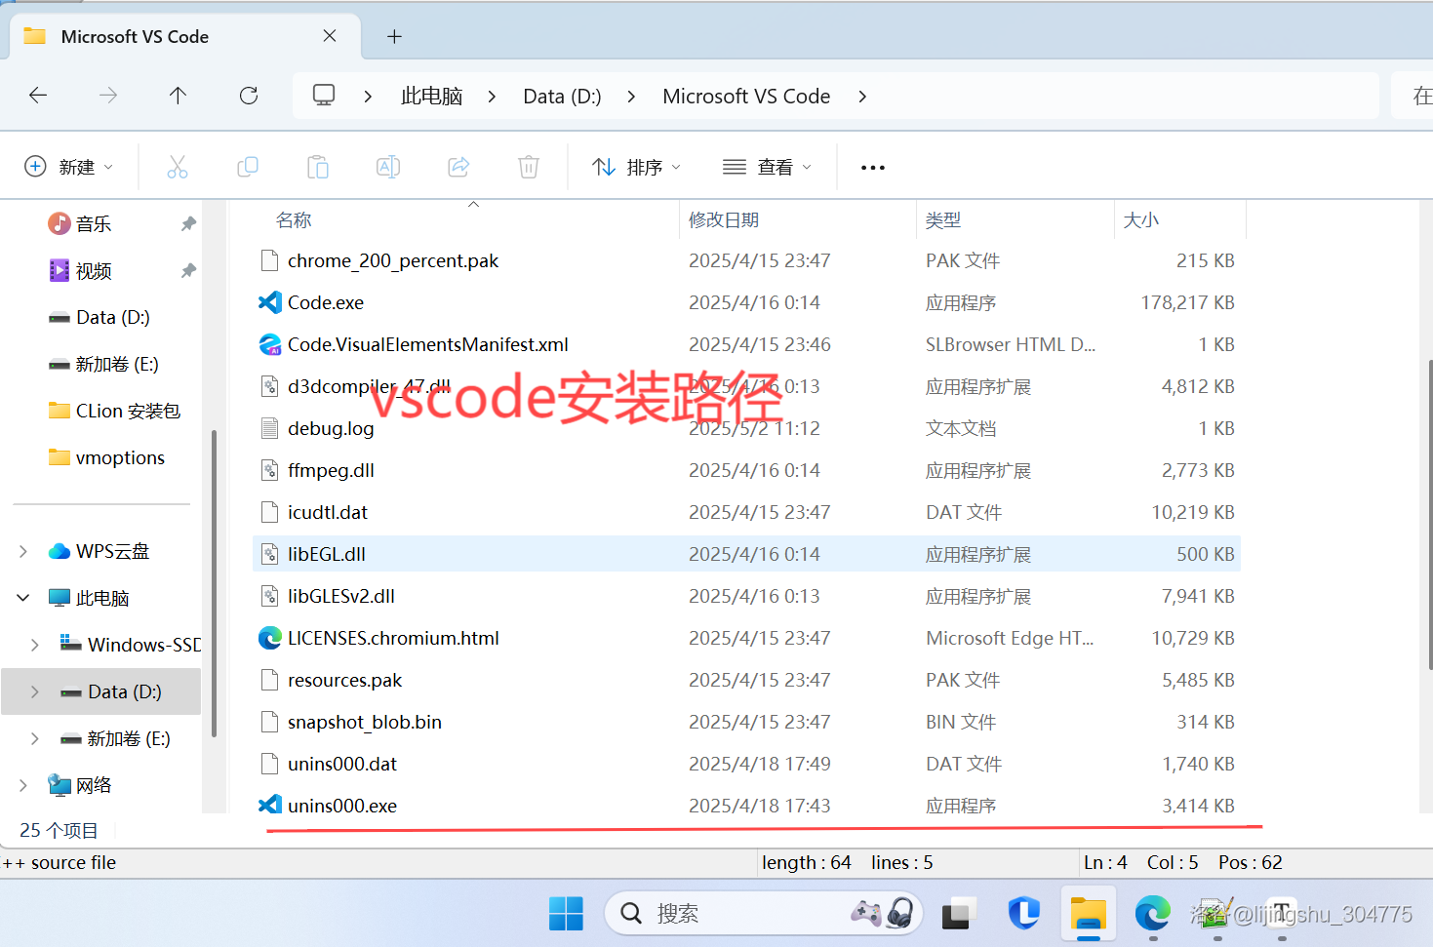Go up one folder level

pos(178,96)
